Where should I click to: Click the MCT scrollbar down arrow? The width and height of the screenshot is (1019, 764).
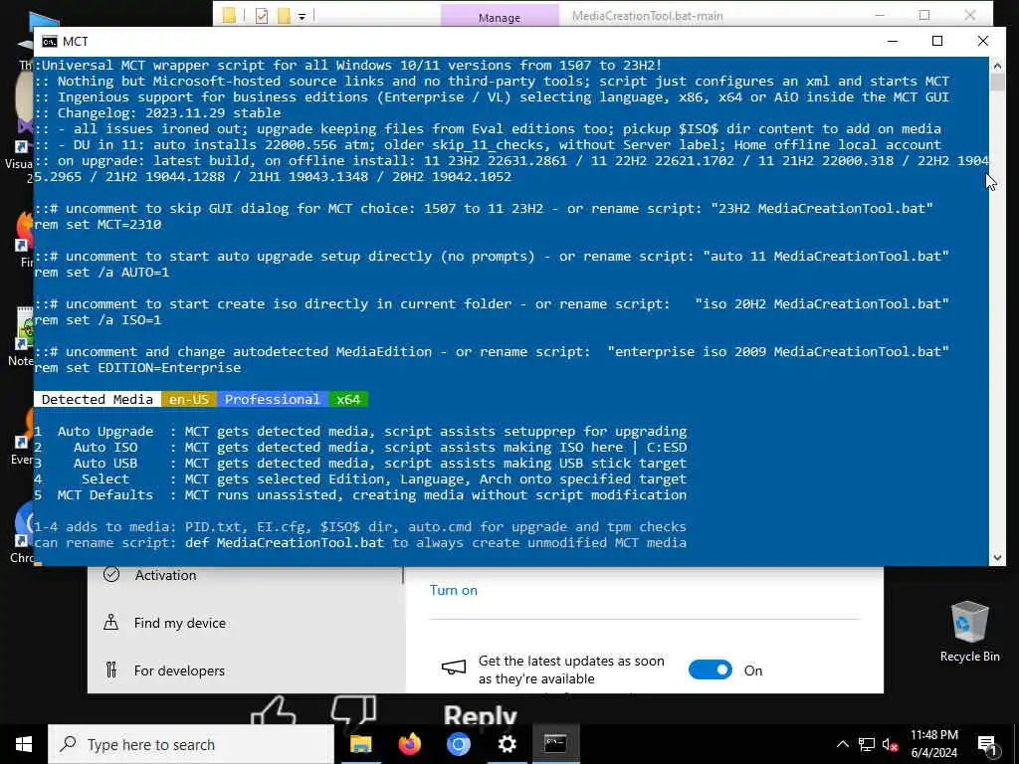click(997, 557)
